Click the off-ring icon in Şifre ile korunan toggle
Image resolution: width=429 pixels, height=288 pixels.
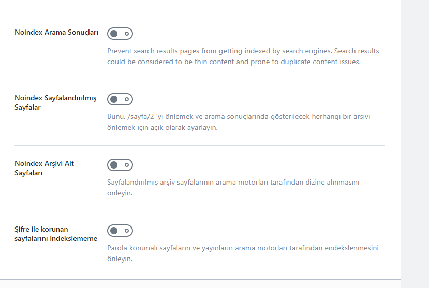pos(127,231)
